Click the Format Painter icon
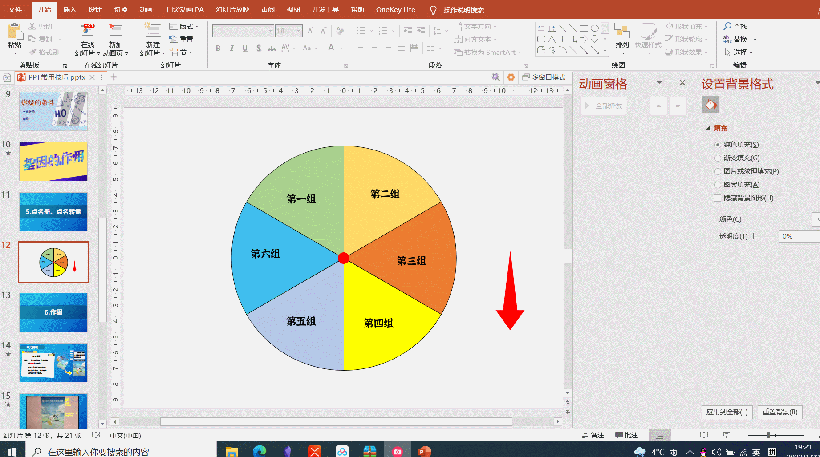This screenshot has height=457, width=820. coord(32,53)
